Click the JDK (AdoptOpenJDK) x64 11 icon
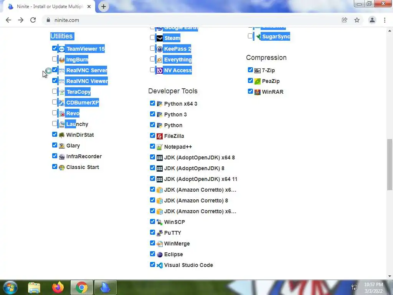The height and width of the screenshot is (295, 393). click(x=160, y=179)
